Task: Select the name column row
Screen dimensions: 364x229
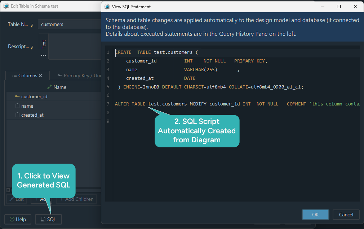Action: pos(54,106)
